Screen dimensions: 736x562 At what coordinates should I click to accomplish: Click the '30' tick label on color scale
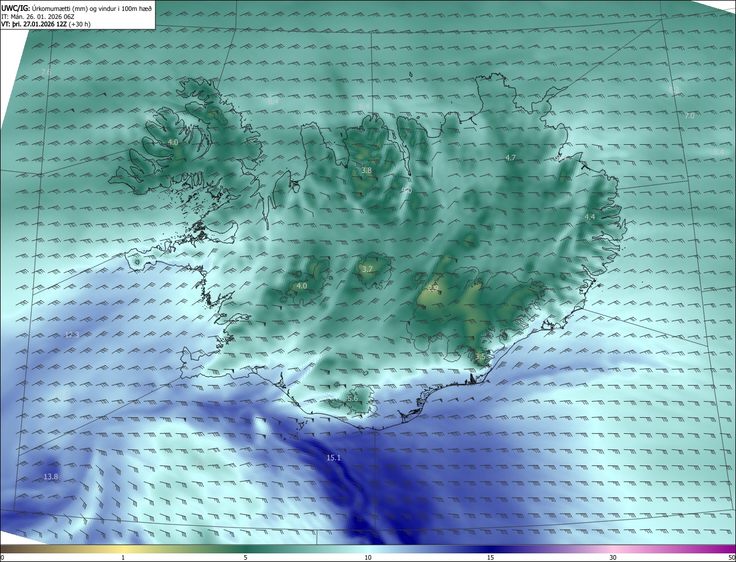[x=613, y=557]
